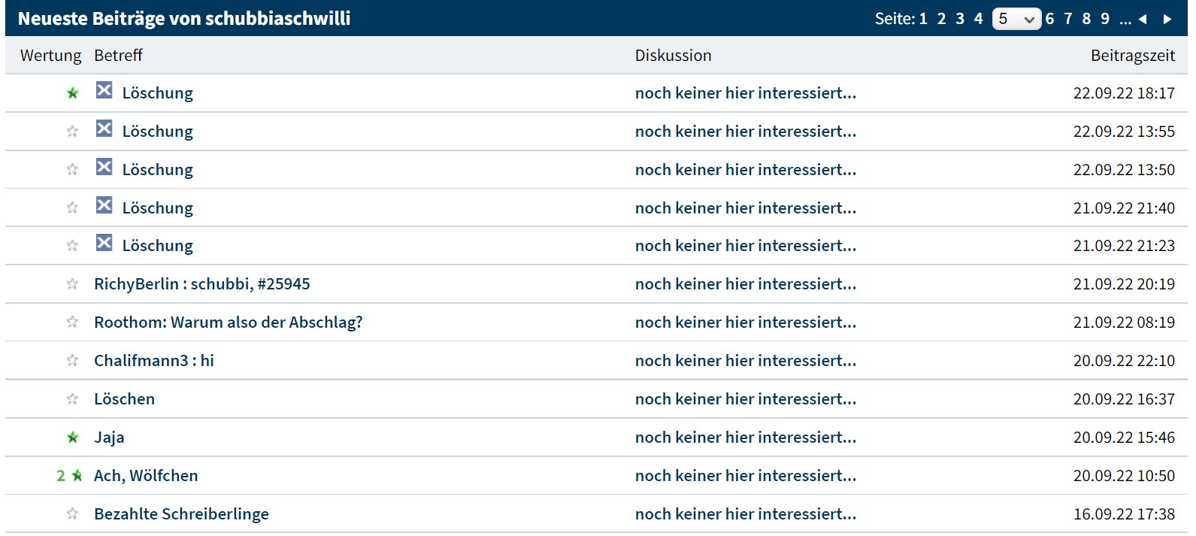Click the green rating star beside Jaja

pos(73,438)
